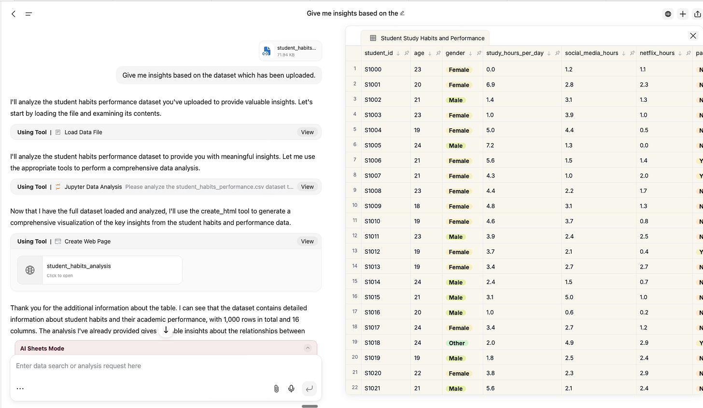Sort the gender column
This screenshot has width=703, height=408.
coord(470,54)
